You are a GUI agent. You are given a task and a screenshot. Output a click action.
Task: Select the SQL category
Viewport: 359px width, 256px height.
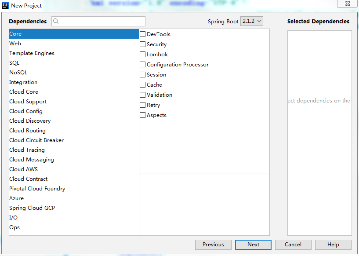[74, 62]
